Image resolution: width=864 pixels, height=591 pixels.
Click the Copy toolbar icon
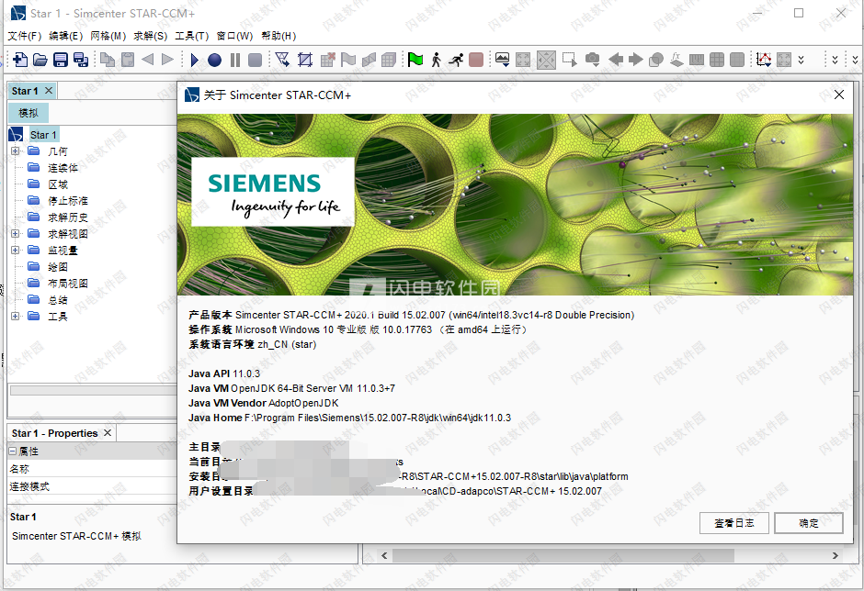point(108,60)
